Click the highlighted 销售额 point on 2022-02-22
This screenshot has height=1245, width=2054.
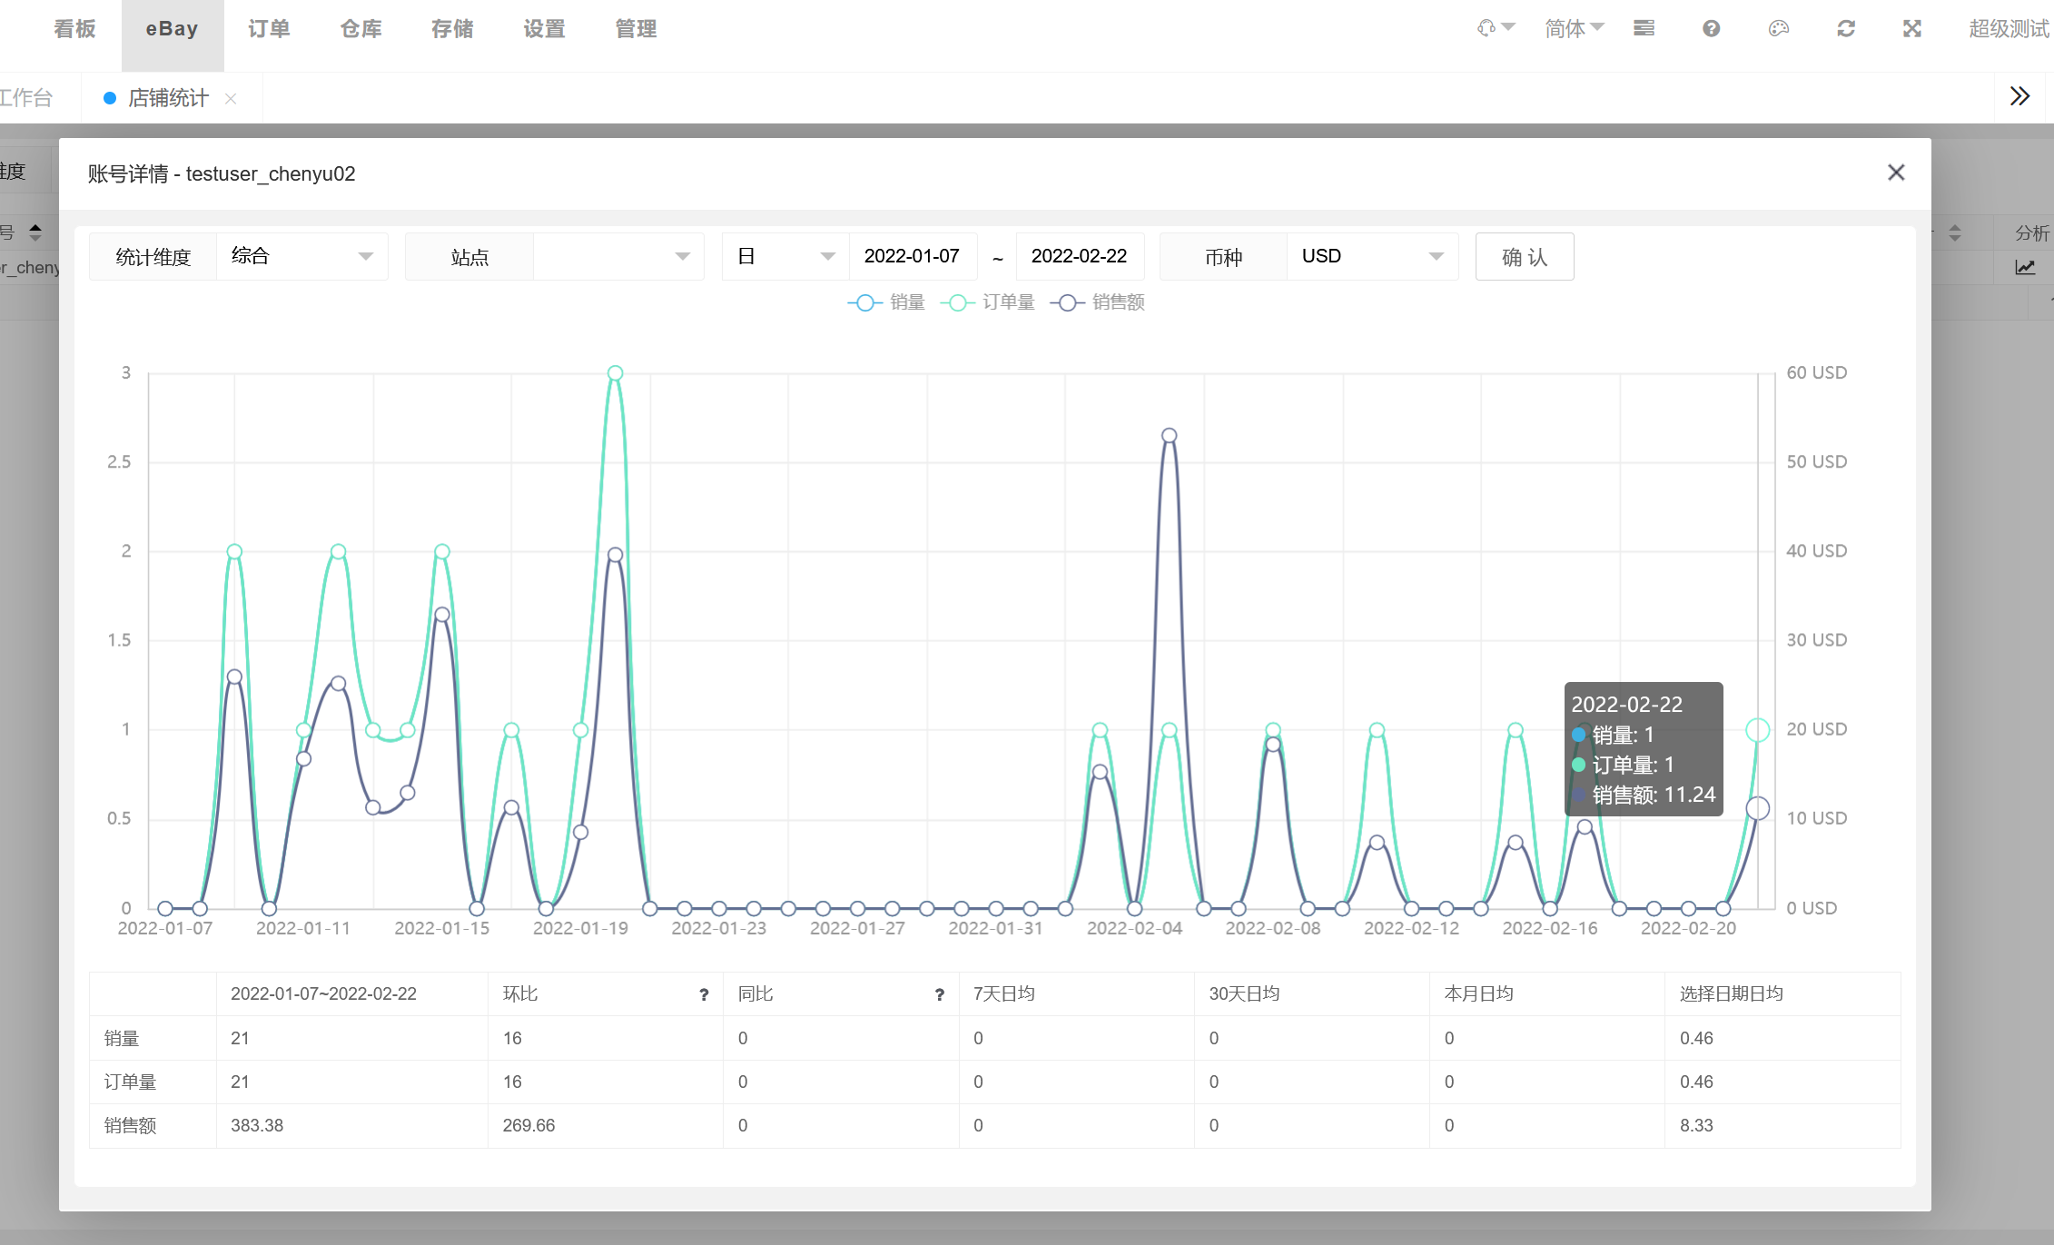[1758, 808]
